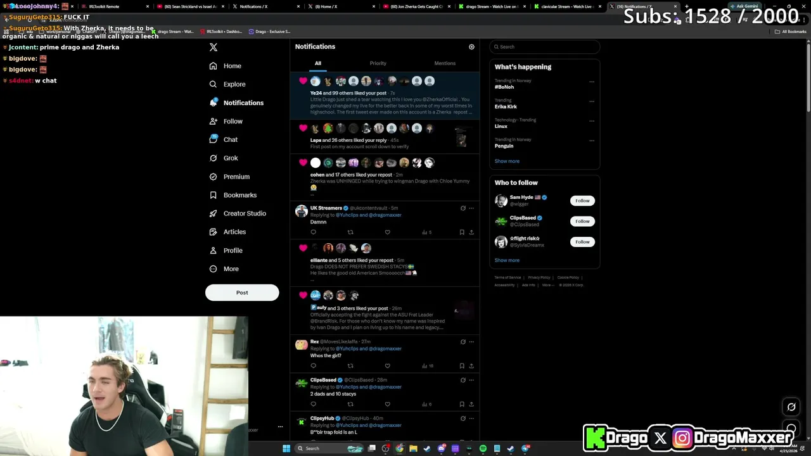
Task: Open options menu for Penguin trend
Action: coord(592,141)
